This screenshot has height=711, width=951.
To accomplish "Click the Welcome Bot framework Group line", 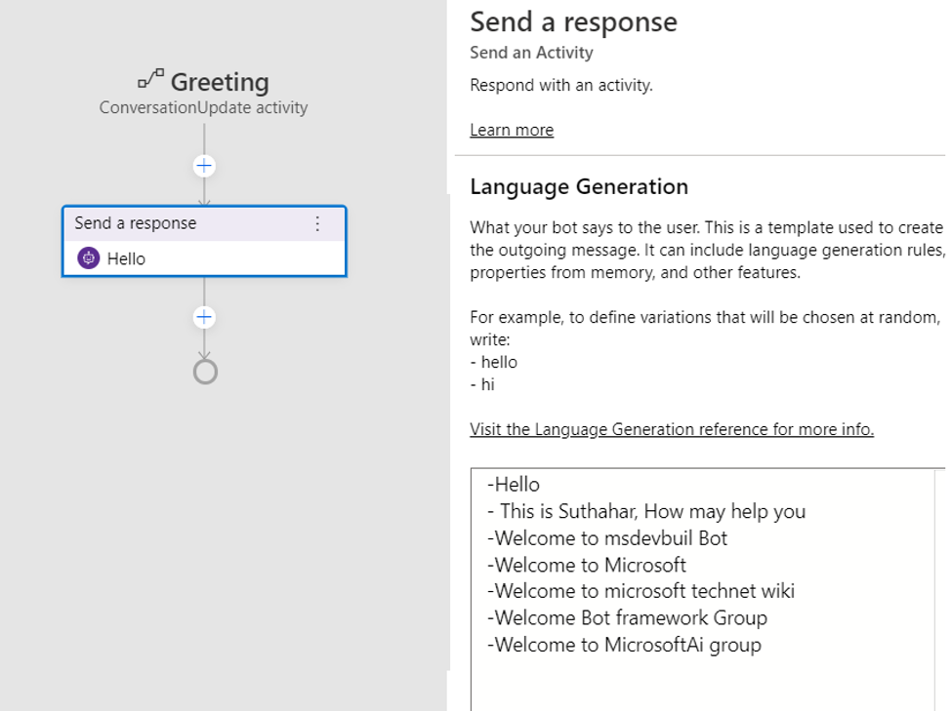I will tap(627, 617).
